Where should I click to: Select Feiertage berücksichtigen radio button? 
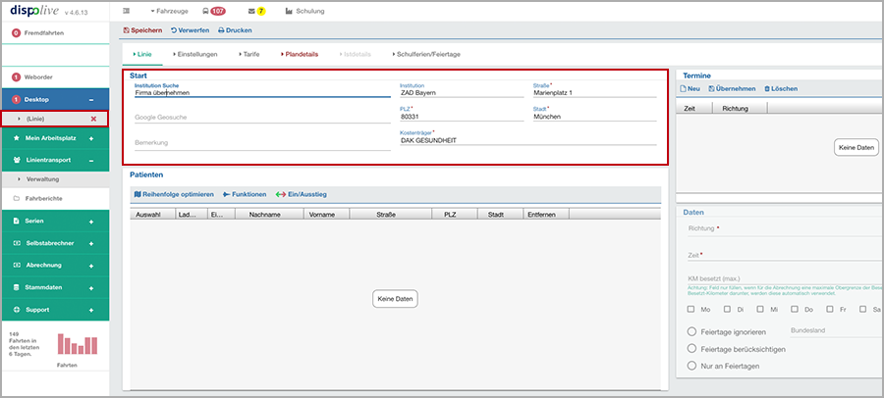[691, 349]
